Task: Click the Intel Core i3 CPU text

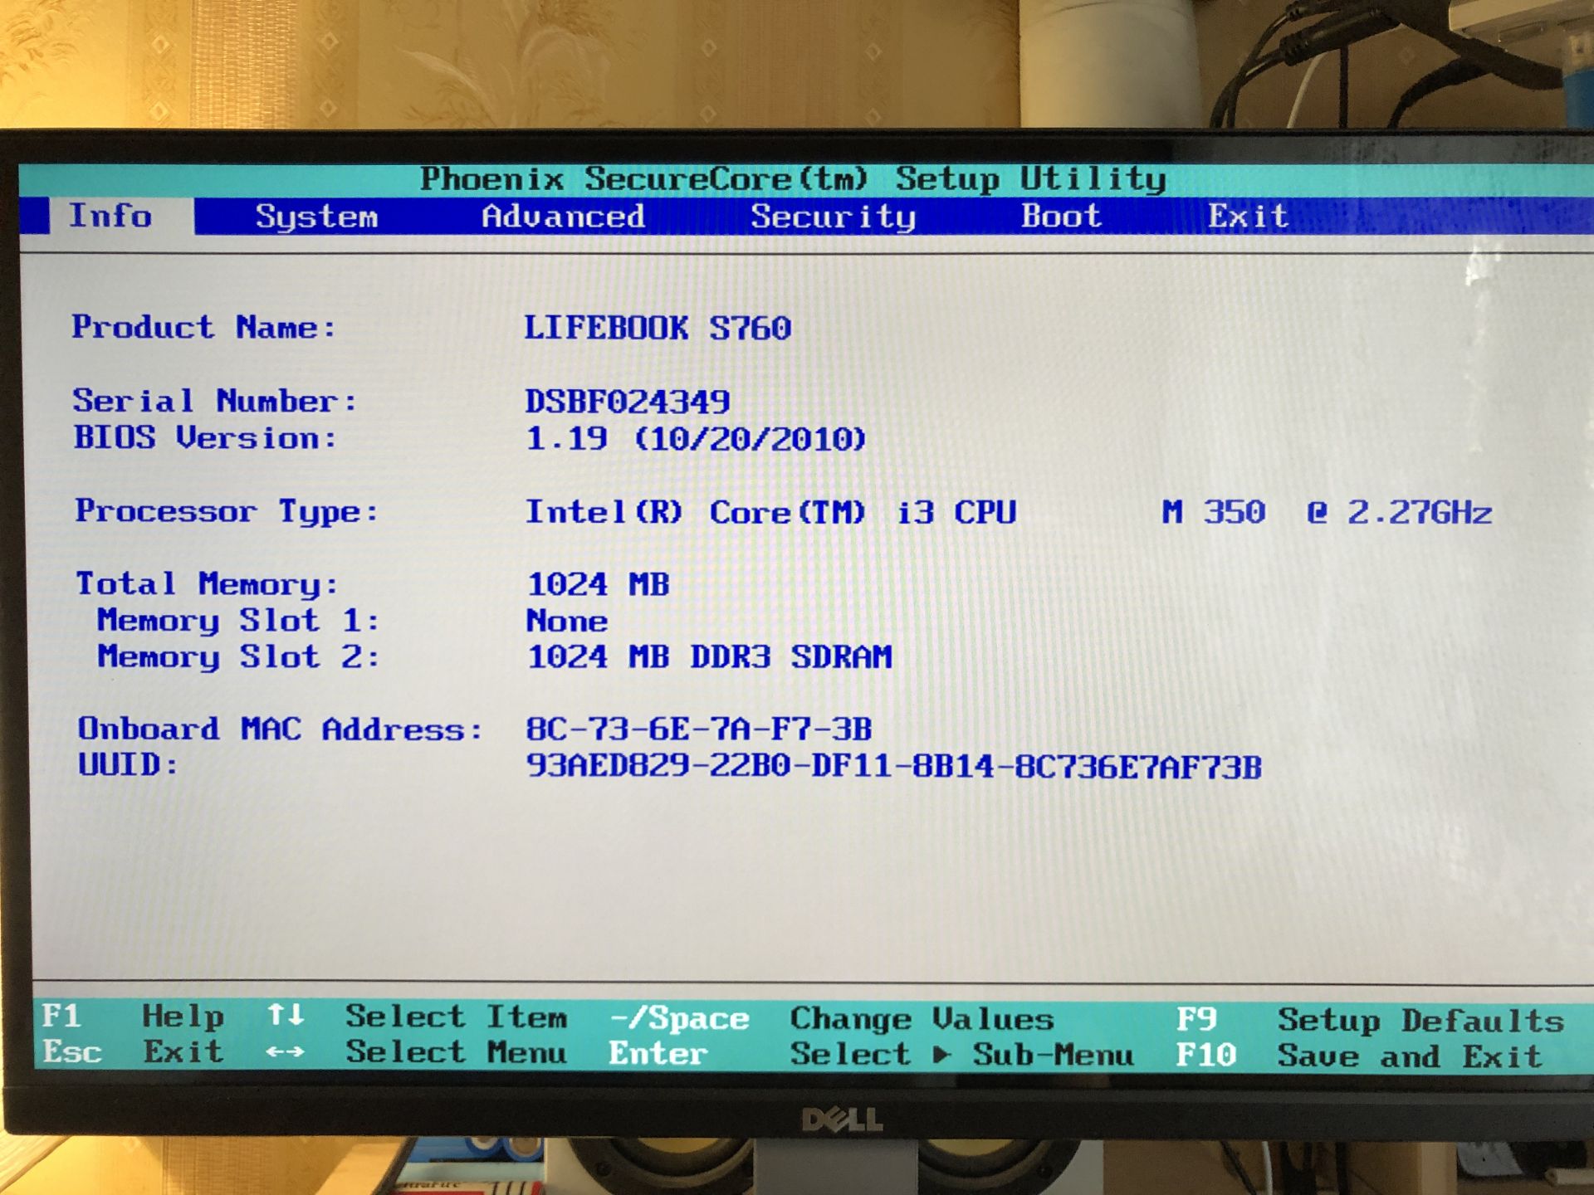Action: 771,512
